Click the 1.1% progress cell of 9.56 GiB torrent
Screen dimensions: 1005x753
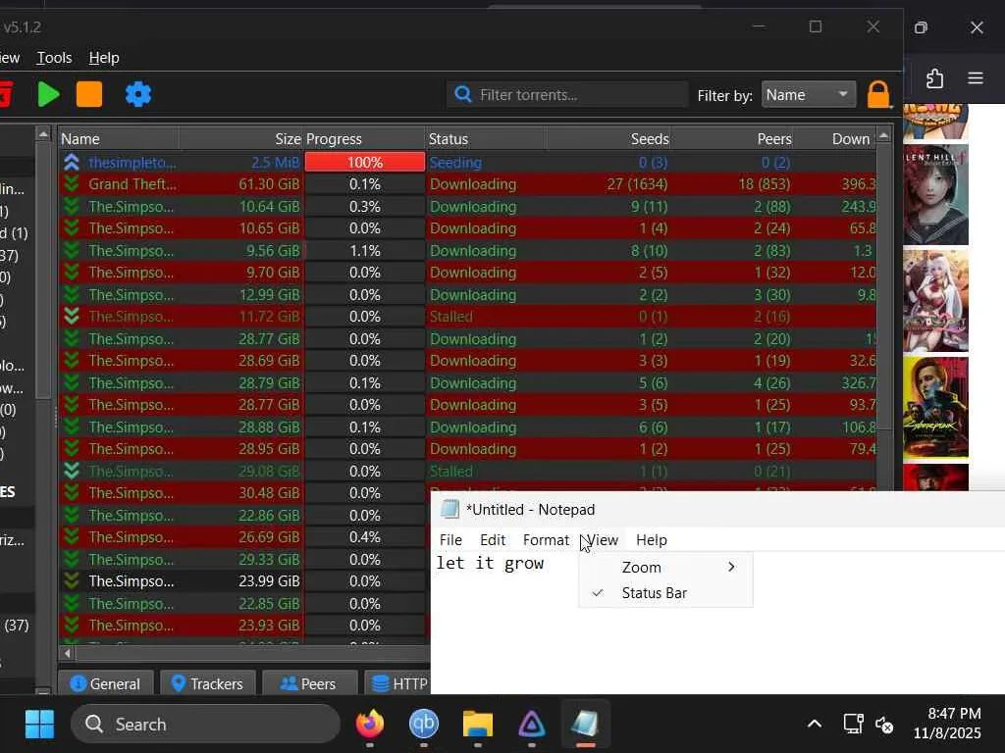365,250
